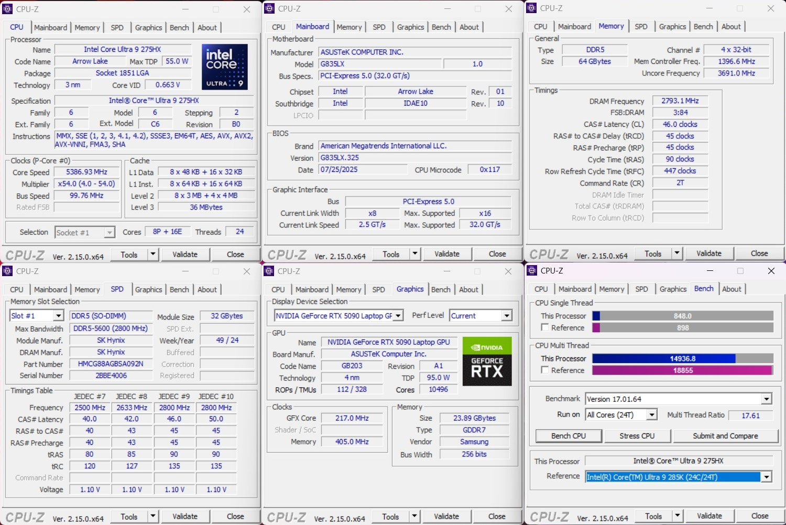This screenshot has width=786, height=525.
Task: Enable Reference checkbox under CPU Multi Thread
Action: pyautogui.click(x=545, y=370)
